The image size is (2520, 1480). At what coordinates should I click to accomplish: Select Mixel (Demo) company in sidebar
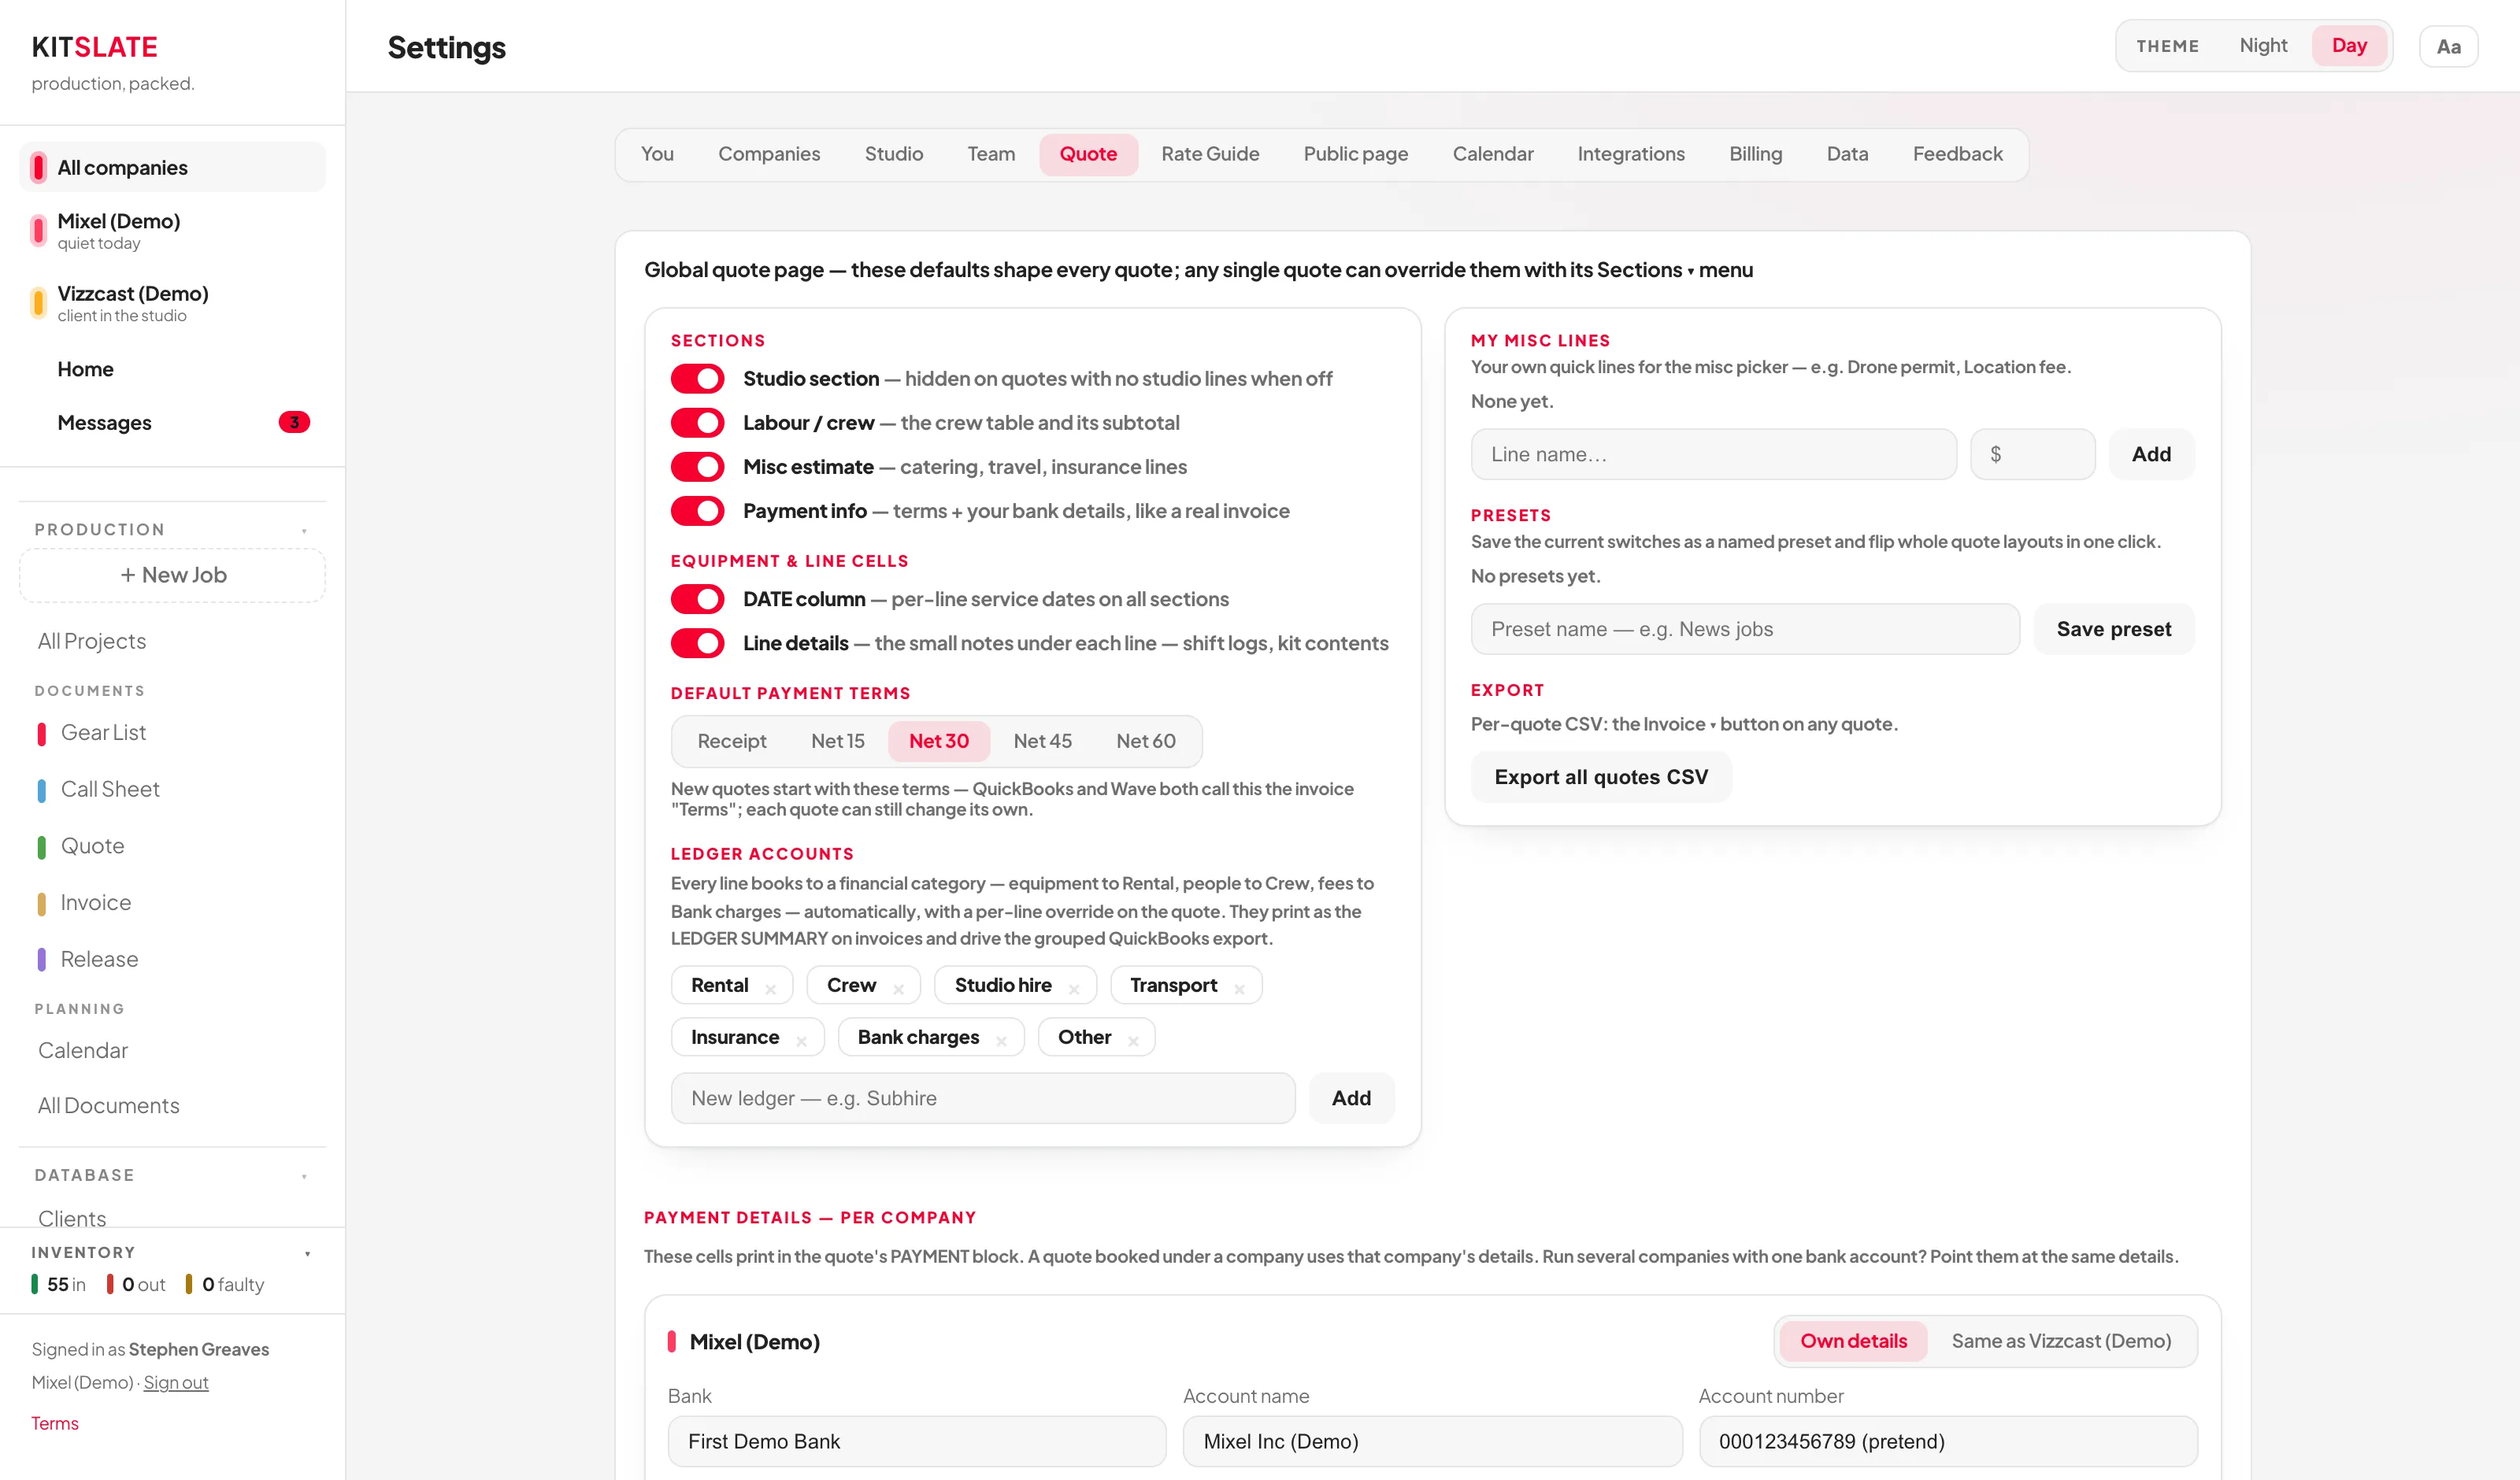point(172,230)
